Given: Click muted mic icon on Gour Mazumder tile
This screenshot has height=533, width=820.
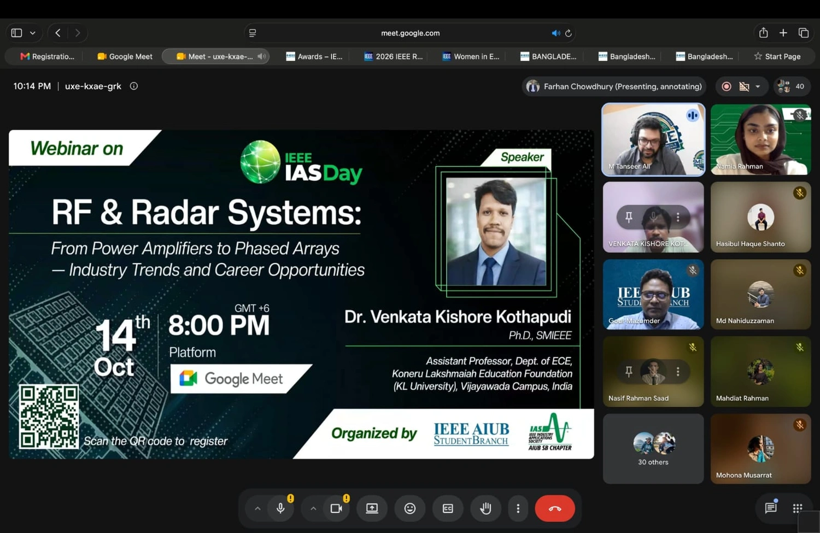Looking at the screenshot, I should click(693, 270).
